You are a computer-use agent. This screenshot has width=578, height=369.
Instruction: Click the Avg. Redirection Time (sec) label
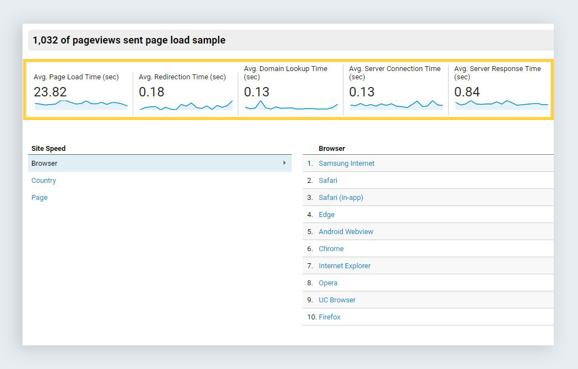(x=182, y=77)
